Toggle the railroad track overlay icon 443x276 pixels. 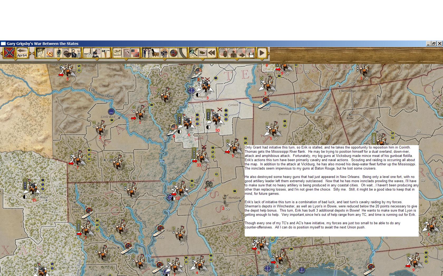[x=182, y=53]
